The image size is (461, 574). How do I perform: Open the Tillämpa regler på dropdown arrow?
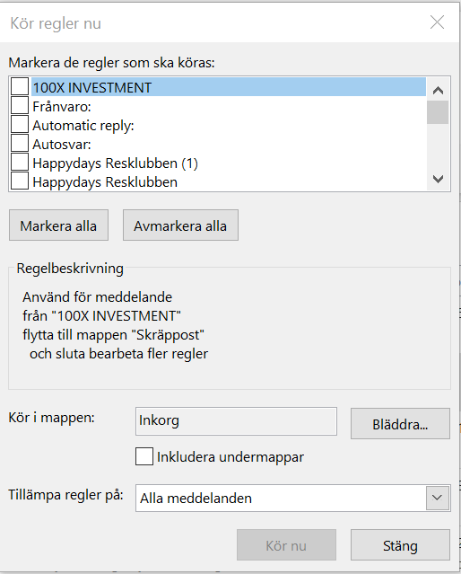click(x=438, y=498)
